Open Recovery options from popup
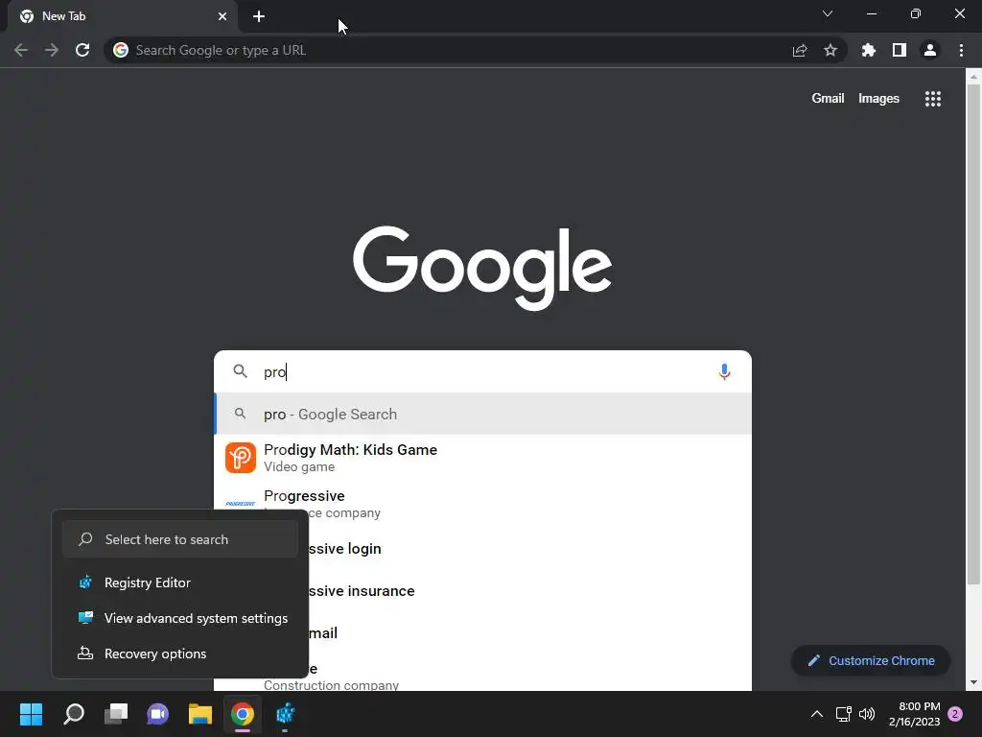The image size is (982, 737). pos(180,654)
